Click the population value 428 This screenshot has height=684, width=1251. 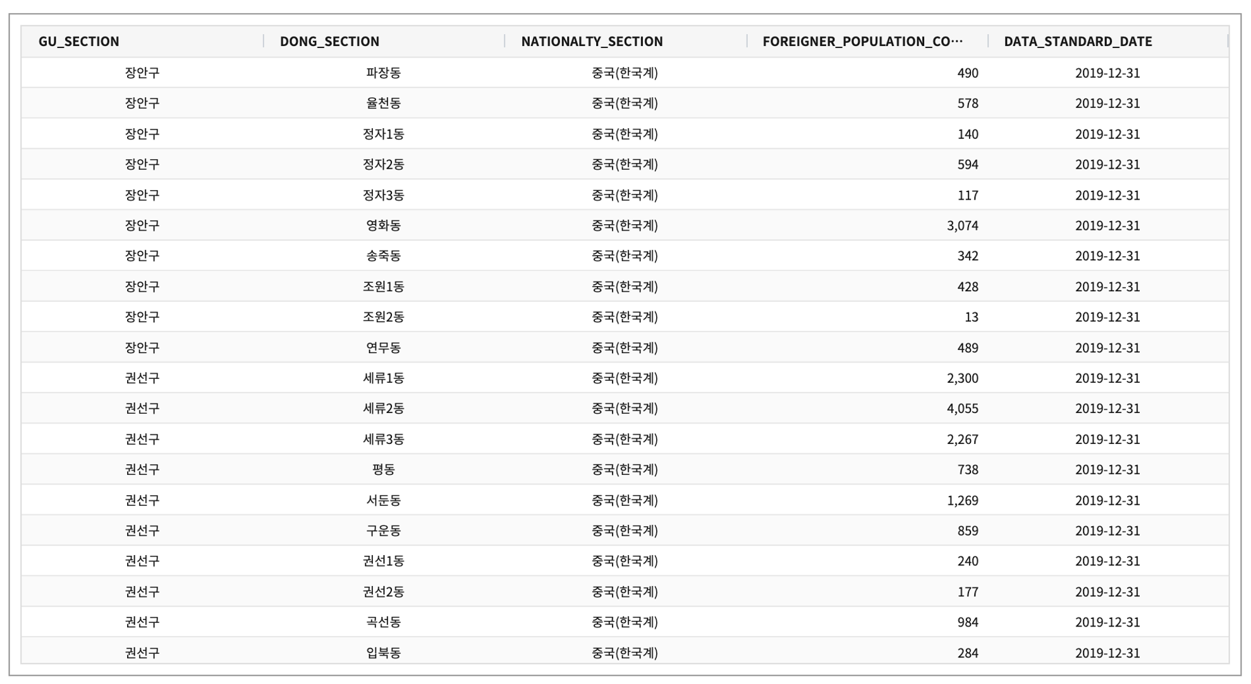tap(968, 287)
